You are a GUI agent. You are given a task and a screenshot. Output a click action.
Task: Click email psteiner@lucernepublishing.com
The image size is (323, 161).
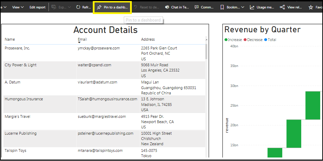click(106, 133)
